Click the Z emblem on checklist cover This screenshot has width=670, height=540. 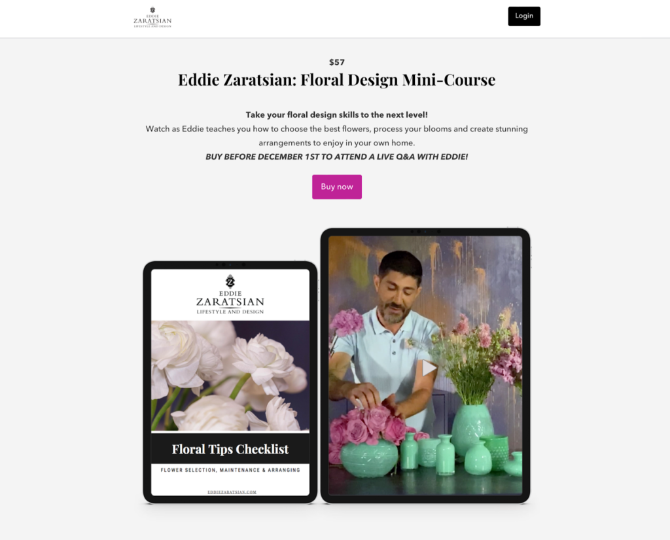(230, 281)
